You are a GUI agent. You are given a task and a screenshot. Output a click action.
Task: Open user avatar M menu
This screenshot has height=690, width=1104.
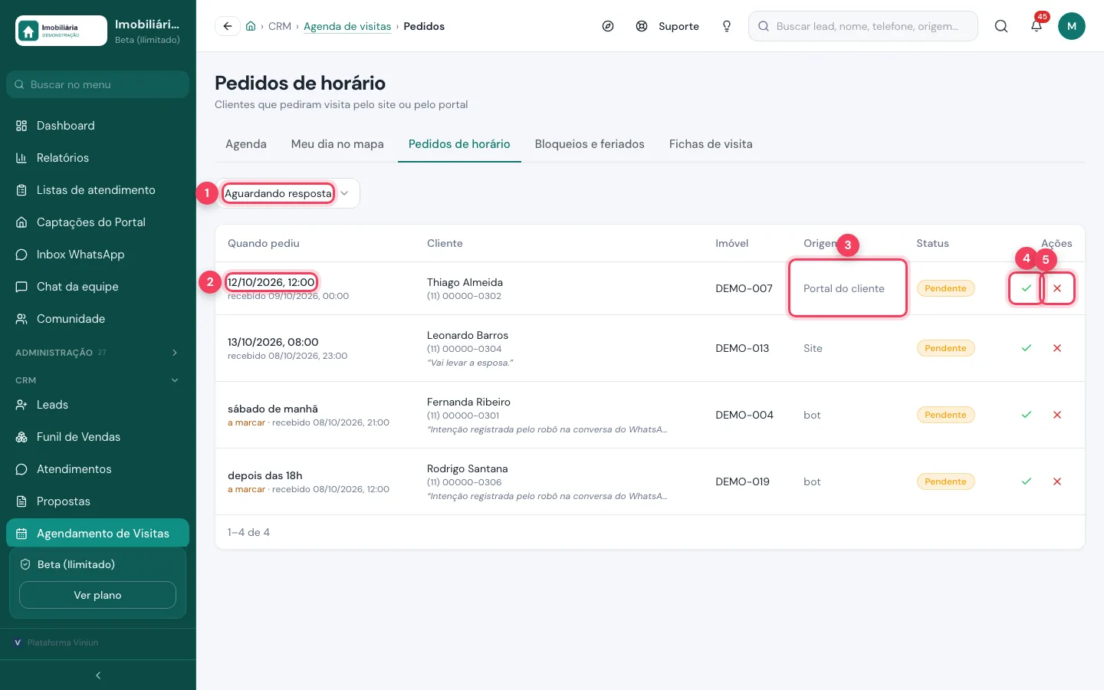tap(1072, 26)
